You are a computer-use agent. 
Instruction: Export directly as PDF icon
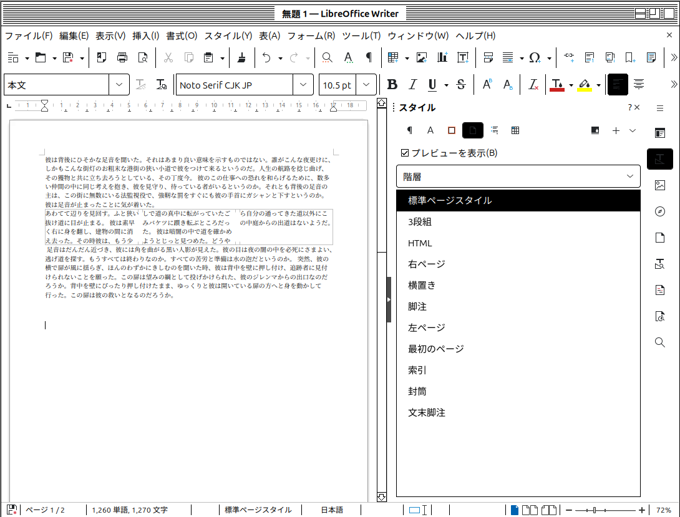point(102,57)
